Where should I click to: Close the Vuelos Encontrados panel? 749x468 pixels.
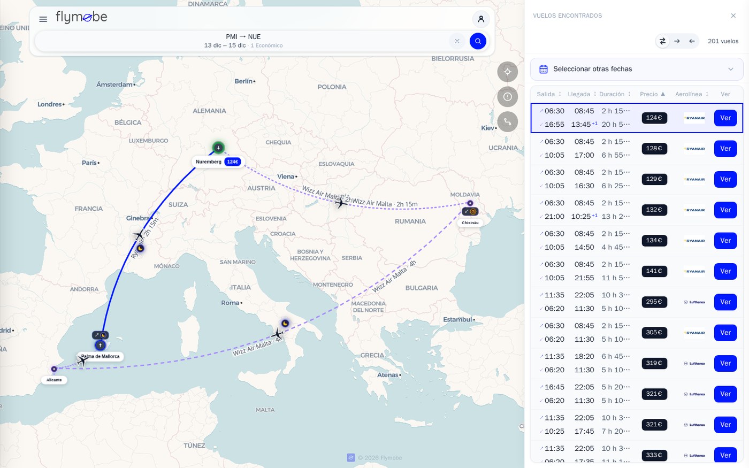[733, 16]
